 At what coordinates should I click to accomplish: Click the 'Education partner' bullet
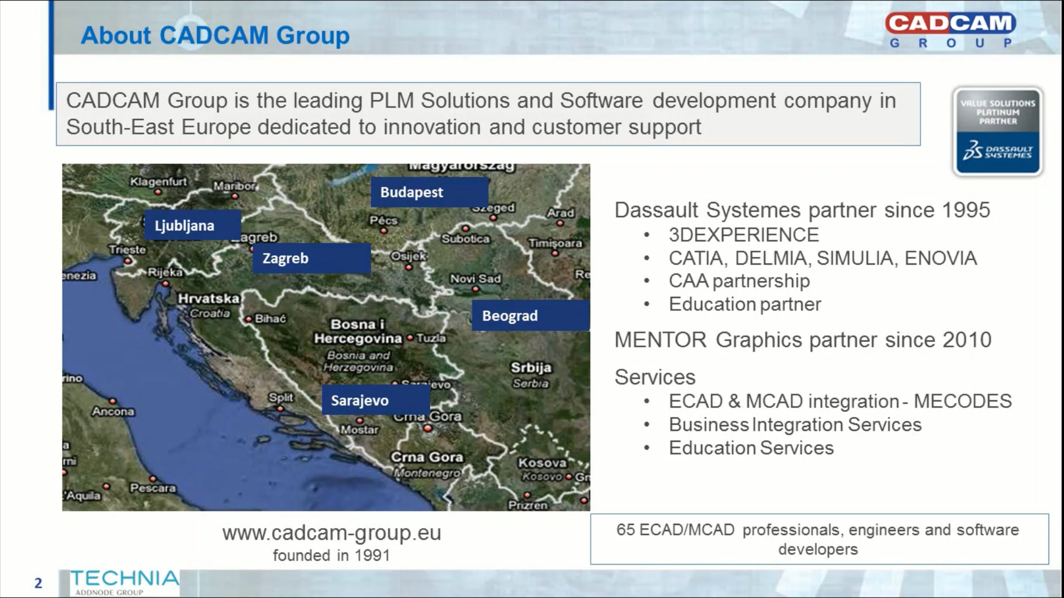click(x=745, y=304)
